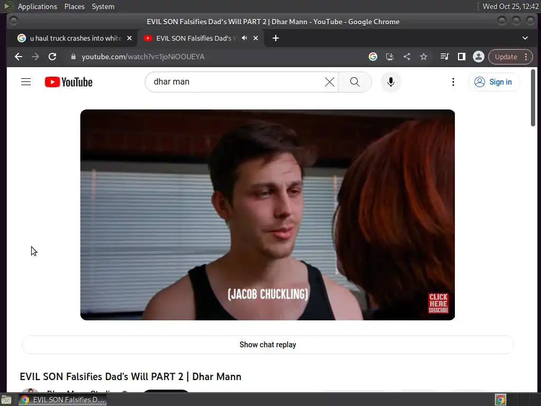Expand the tab search dropdown chevron
541x406 pixels.
tap(525, 38)
